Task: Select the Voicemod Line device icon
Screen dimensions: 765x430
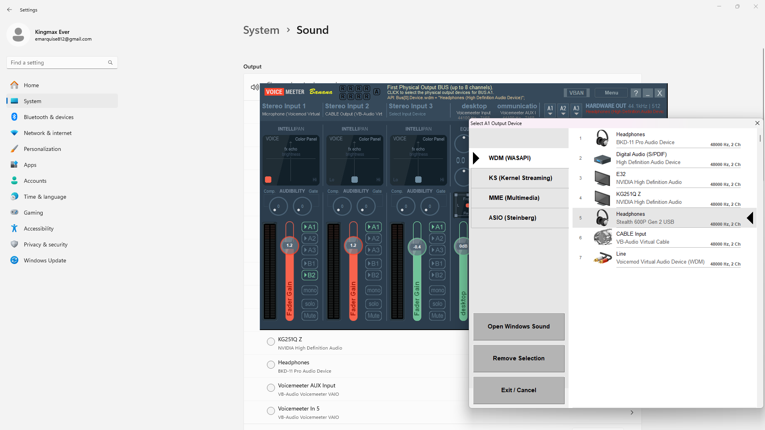Action: coord(602,258)
